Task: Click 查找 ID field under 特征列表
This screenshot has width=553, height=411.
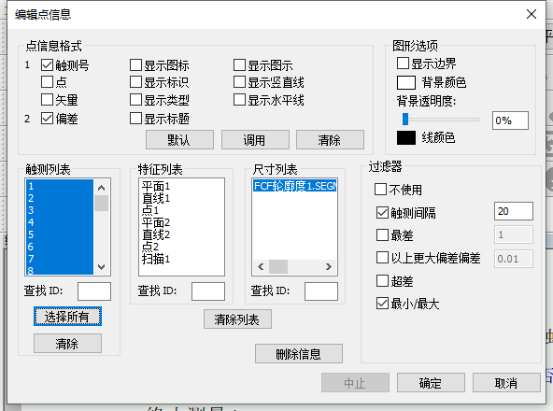Action: tap(208, 291)
